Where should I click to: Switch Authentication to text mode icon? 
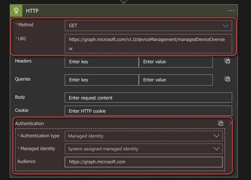click(x=220, y=123)
